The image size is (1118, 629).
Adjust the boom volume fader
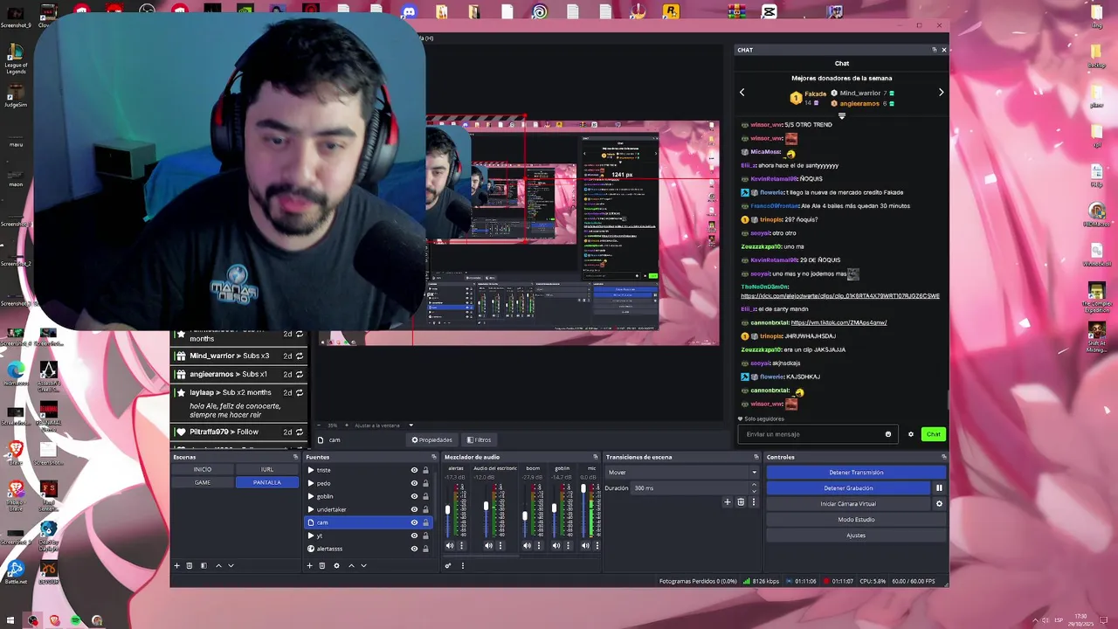(524, 515)
